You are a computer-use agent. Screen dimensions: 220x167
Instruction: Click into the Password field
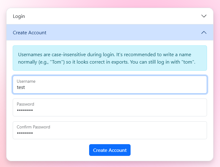click(110, 107)
